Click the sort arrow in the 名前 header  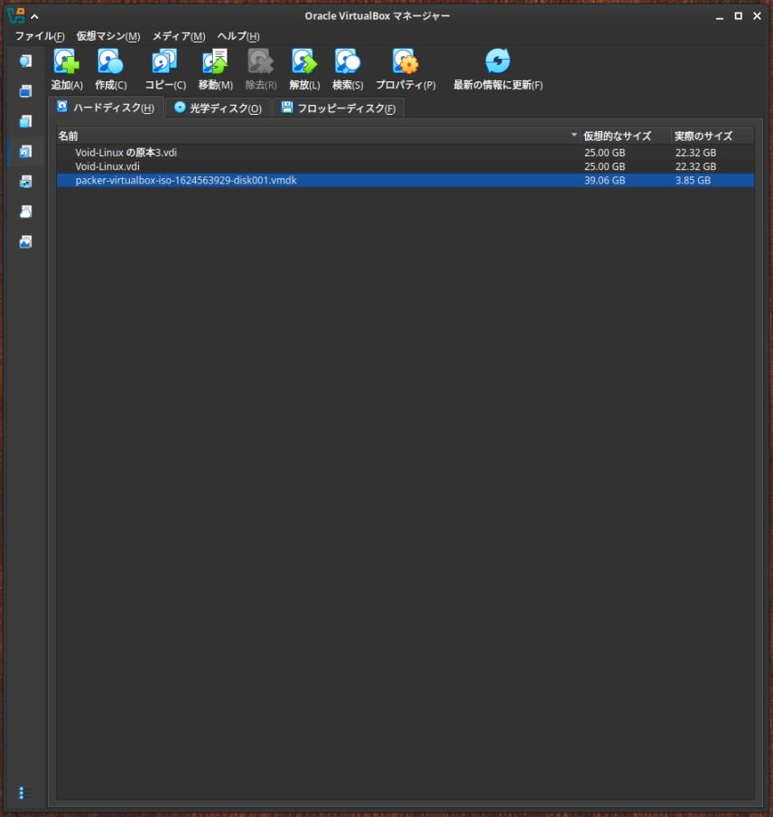pos(573,135)
